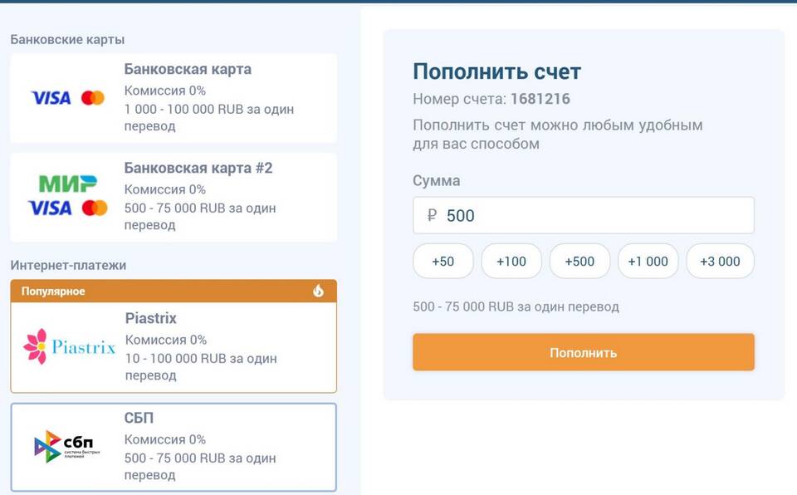
Task: Click the МИР logo on Банковская карта #2
Action: click(67, 184)
